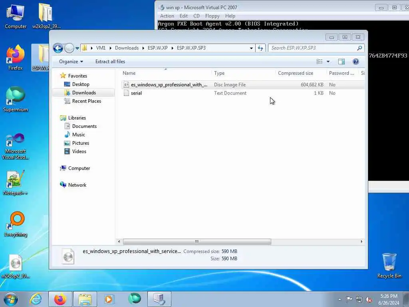Click the refresh button in address bar
409x307 pixels.
tap(260, 48)
